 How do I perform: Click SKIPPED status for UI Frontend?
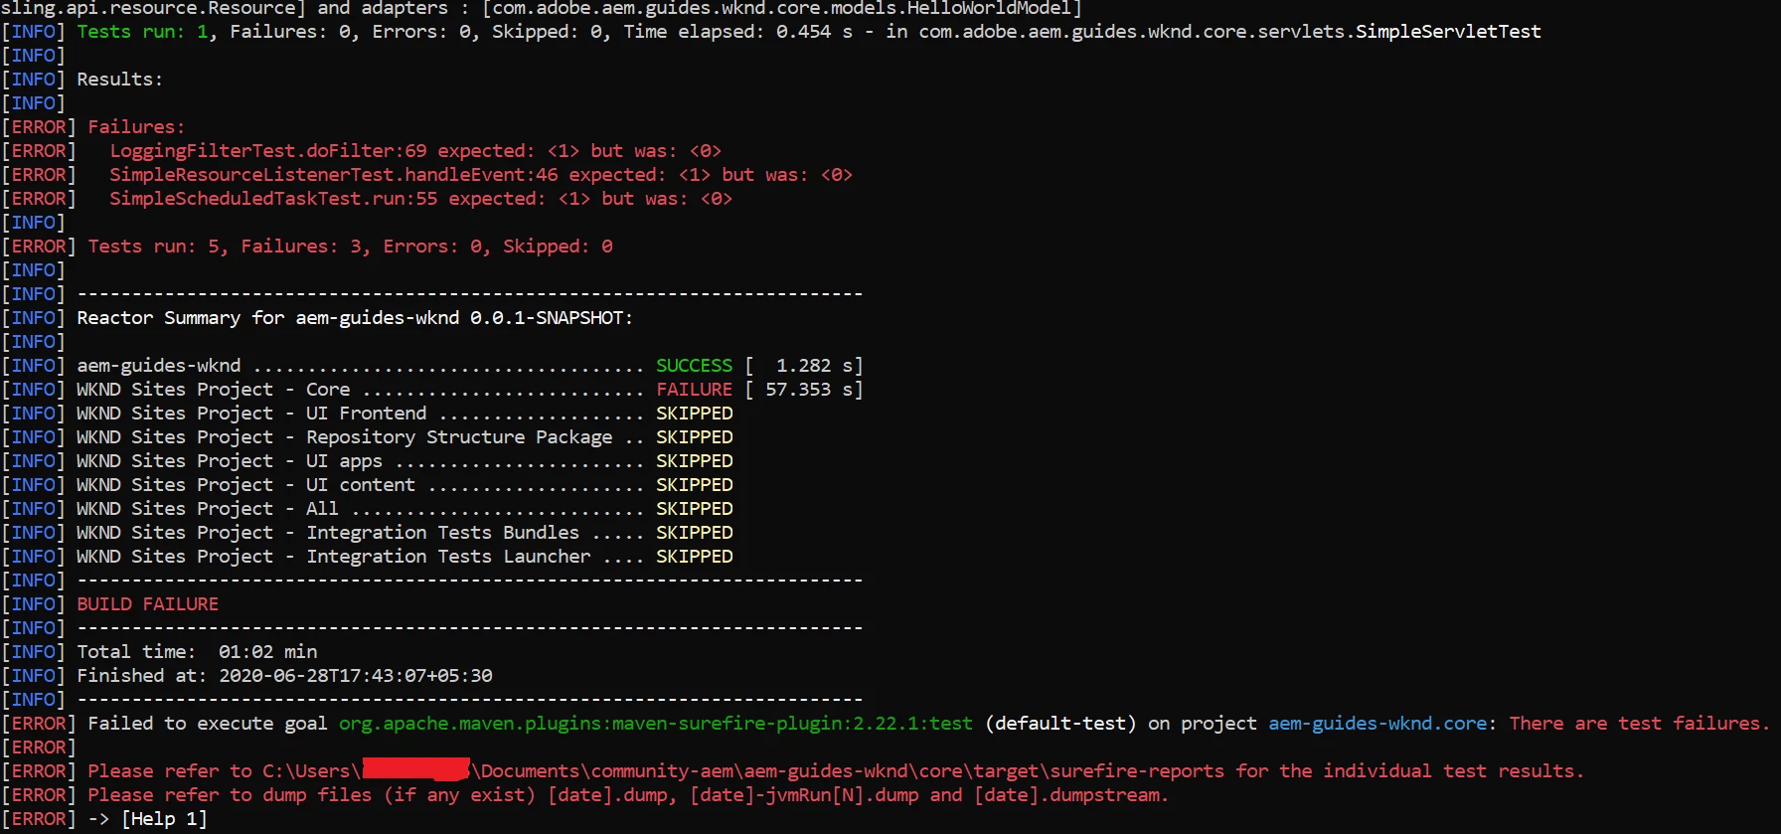tap(694, 414)
